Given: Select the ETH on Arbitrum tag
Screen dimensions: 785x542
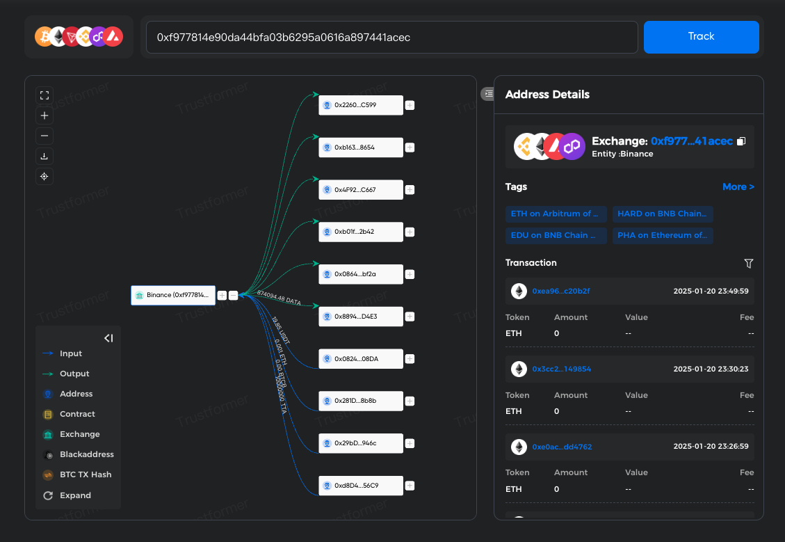Looking at the screenshot, I should pyautogui.click(x=556, y=214).
